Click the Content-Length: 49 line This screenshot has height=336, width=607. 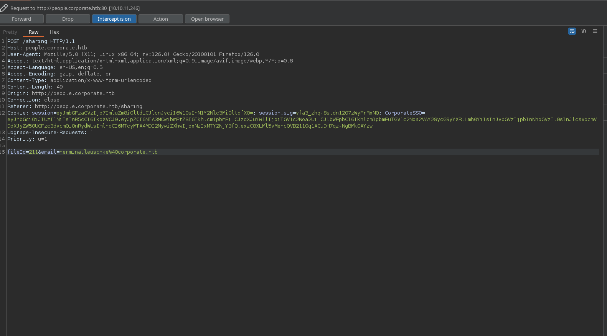click(35, 87)
